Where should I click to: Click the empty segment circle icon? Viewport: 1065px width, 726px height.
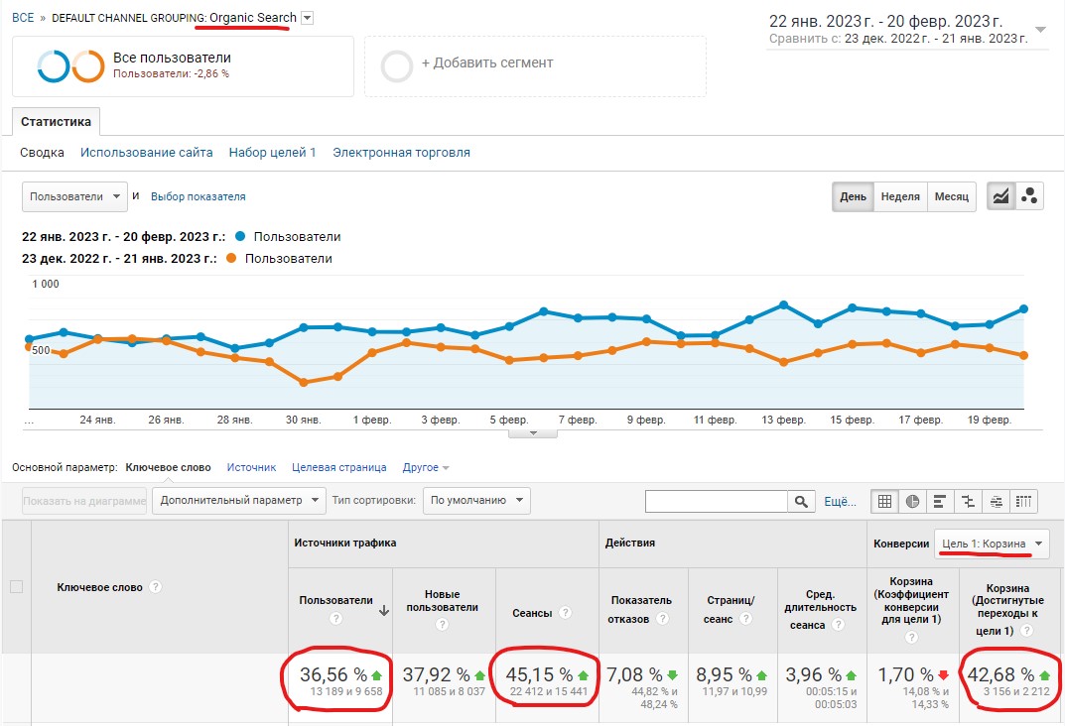pyautogui.click(x=397, y=66)
